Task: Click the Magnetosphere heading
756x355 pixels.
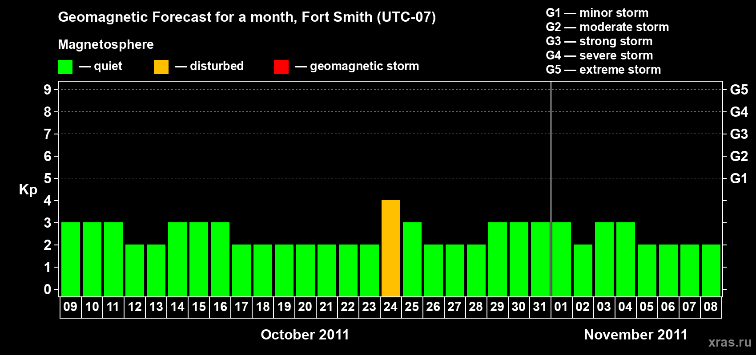Action: pyautogui.click(x=106, y=44)
